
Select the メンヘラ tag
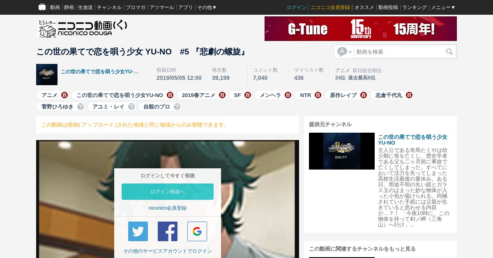tap(270, 95)
